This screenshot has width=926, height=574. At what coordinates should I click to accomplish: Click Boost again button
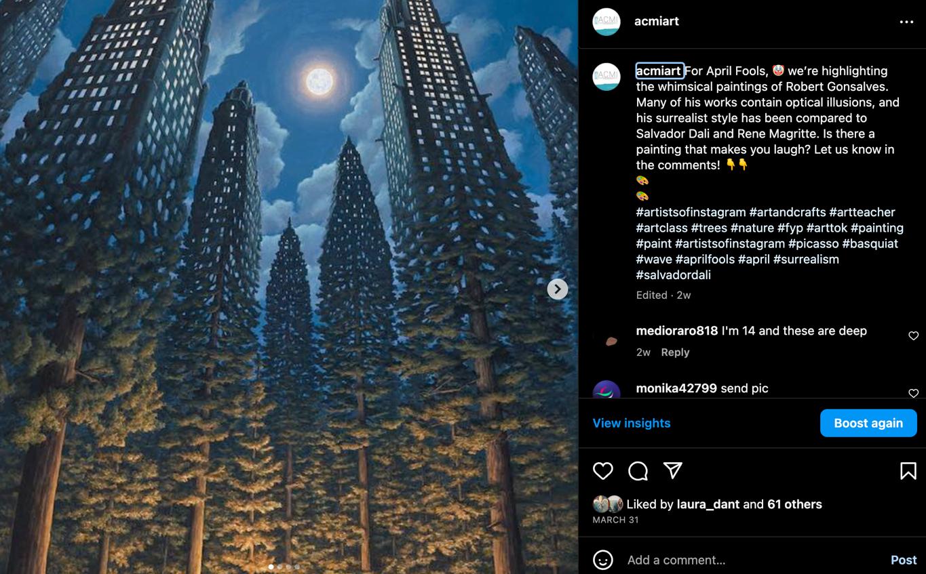tap(868, 423)
